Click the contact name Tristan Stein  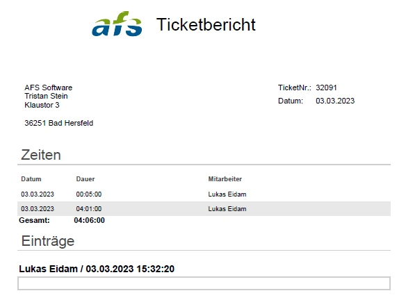click(46, 96)
